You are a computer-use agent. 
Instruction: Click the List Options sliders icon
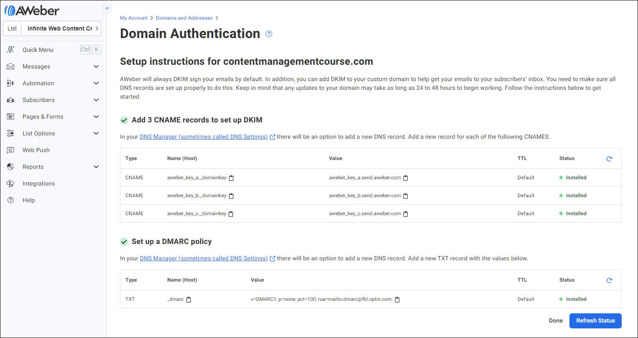tap(11, 133)
